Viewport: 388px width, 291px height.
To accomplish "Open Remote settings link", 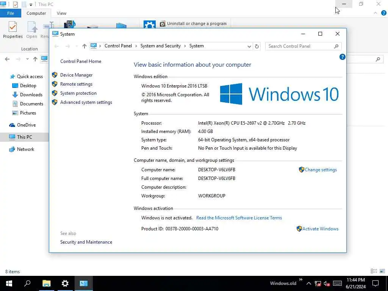I will pyautogui.click(x=76, y=84).
